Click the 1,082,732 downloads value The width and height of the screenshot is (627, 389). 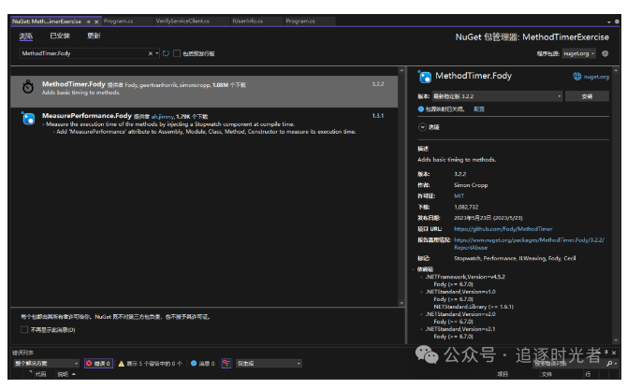click(x=466, y=207)
